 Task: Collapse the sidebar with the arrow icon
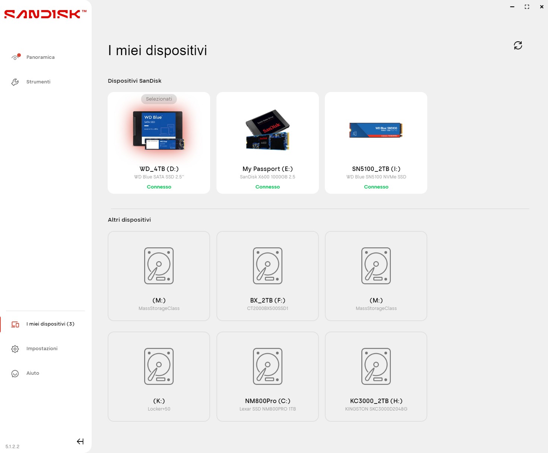click(80, 441)
